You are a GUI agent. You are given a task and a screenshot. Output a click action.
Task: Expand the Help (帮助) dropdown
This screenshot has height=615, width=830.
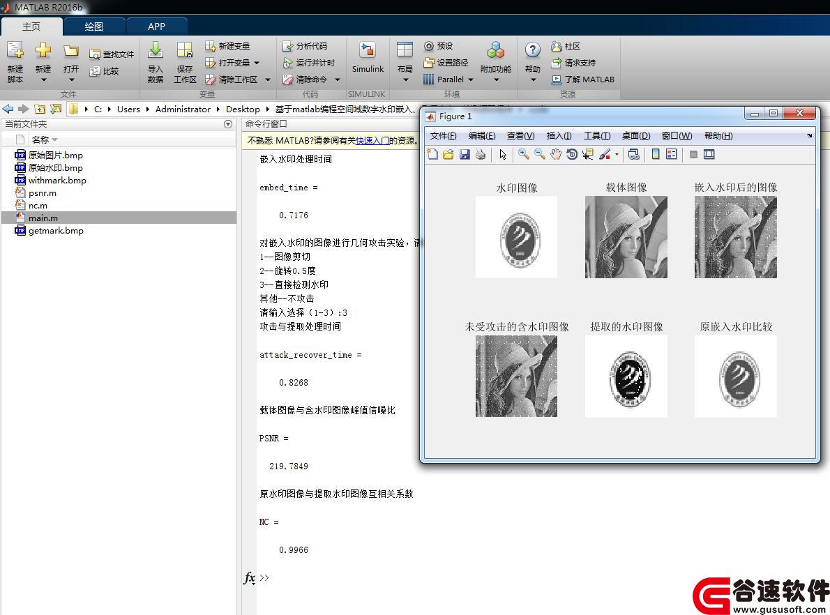click(532, 79)
